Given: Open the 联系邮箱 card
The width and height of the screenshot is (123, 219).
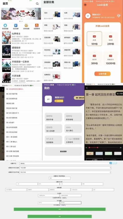Looking at the screenshot, I should point(73,117).
